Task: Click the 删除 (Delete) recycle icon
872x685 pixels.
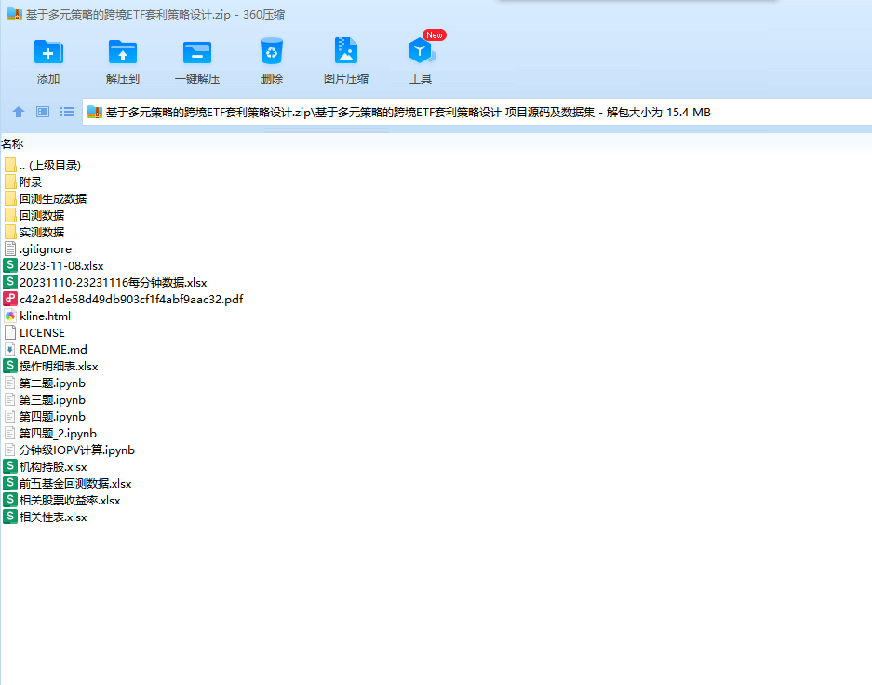Action: pyautogui.click(x=272, y=51)
